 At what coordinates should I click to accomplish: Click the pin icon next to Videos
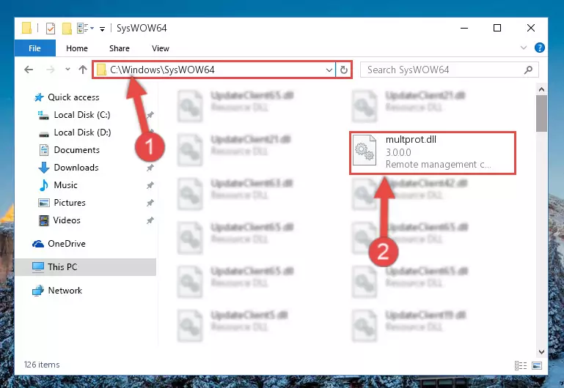(150, 220)
